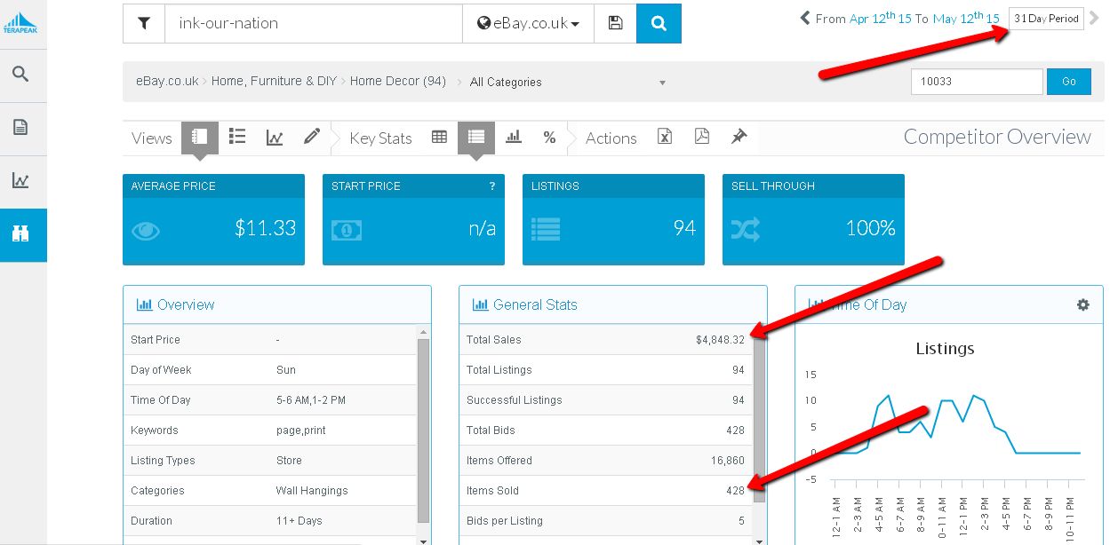Select the overview book view icon
The image size is (1118, 545).
coord(199,138)
